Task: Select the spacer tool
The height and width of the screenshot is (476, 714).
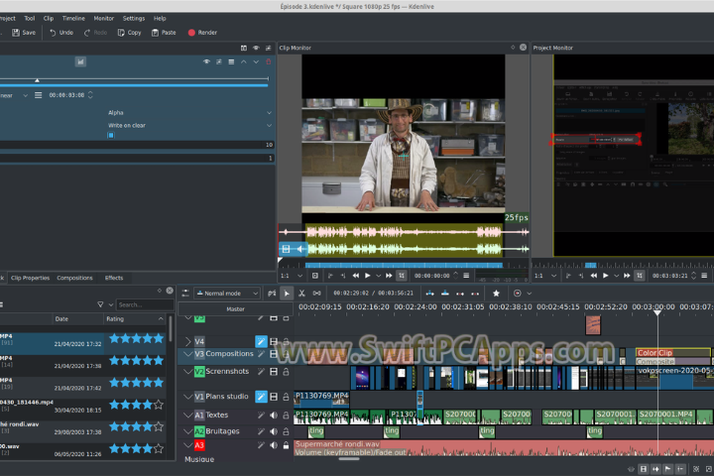Action: coord(316,294)
